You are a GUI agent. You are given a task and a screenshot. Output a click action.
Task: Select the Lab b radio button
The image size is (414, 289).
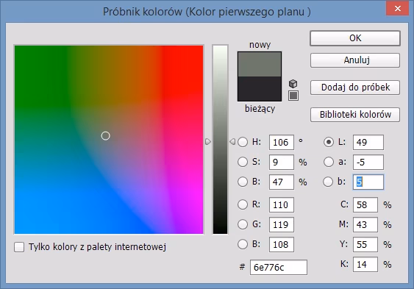pyautogui.click(x=328, y=182)
